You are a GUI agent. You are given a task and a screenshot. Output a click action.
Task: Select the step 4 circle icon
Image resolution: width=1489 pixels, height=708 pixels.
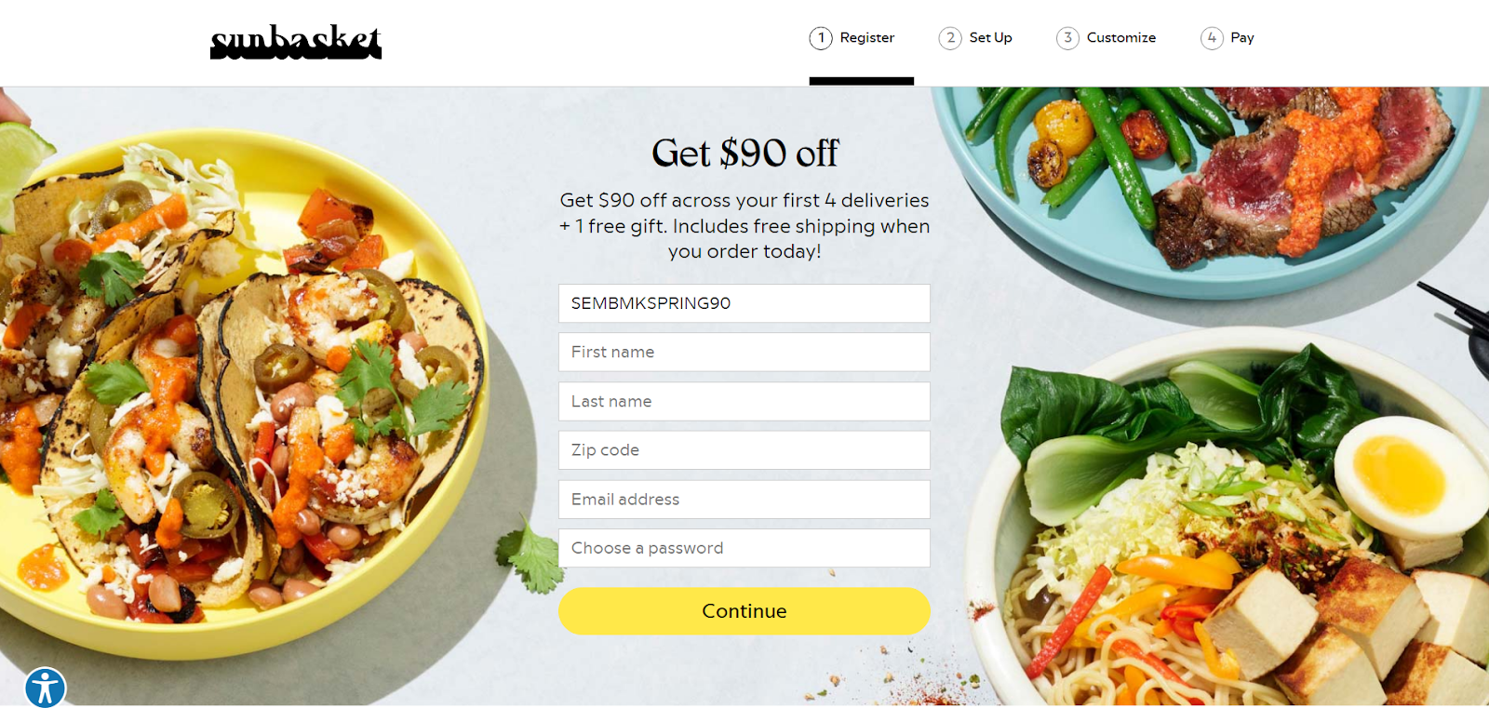pyautogui.click(x=1212, y=38)
